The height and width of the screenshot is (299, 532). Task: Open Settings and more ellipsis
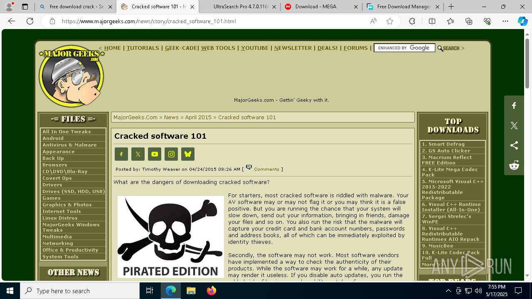505,21
